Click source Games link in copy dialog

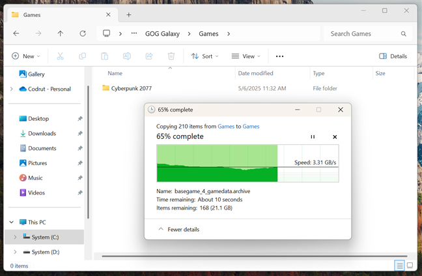[x=226, y=127]
